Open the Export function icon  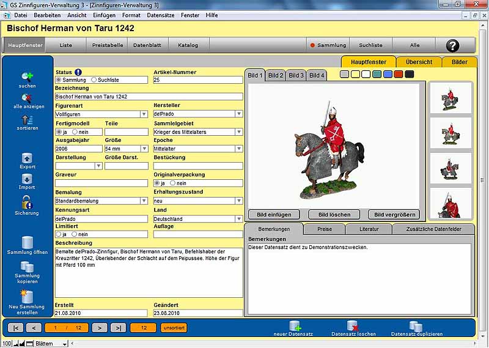coord(27,158)
